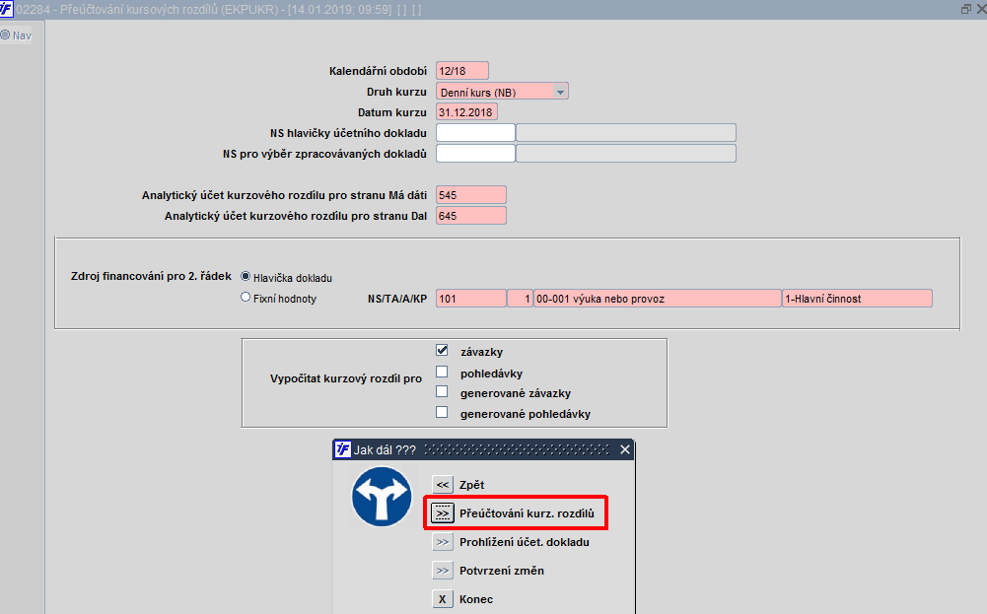Screen dimensions: 987x614
Task: Restore the main window with the title-bar restore icon
Action: click(x=966, y=9)
